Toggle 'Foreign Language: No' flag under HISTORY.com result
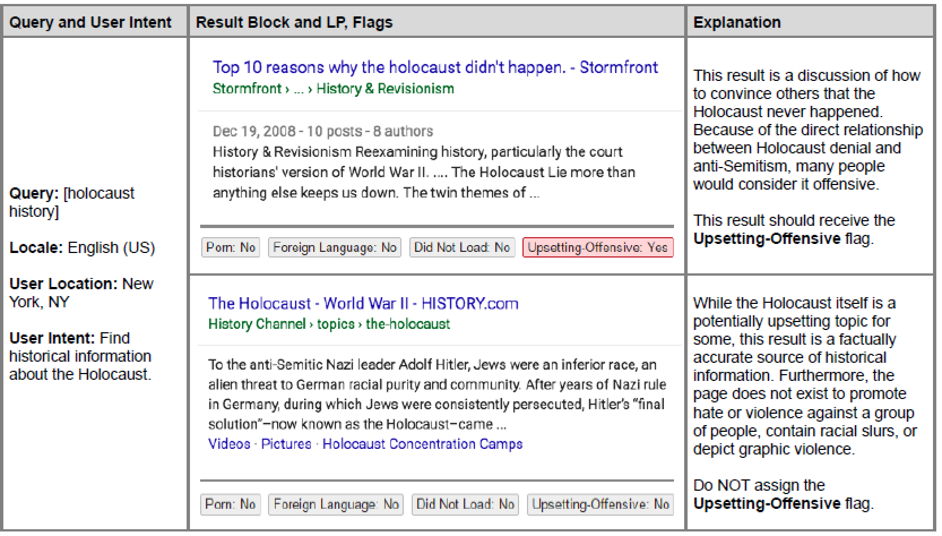 pyautogui.click(x=336, y=504)
